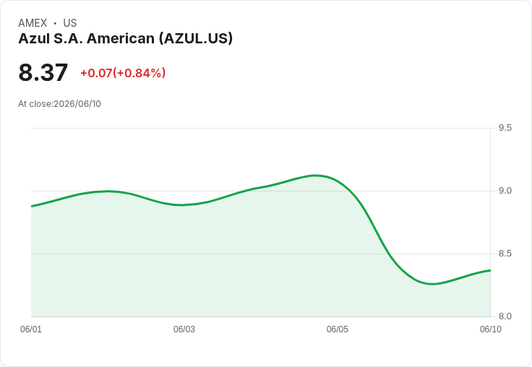Click the US market label

[70, 23]
